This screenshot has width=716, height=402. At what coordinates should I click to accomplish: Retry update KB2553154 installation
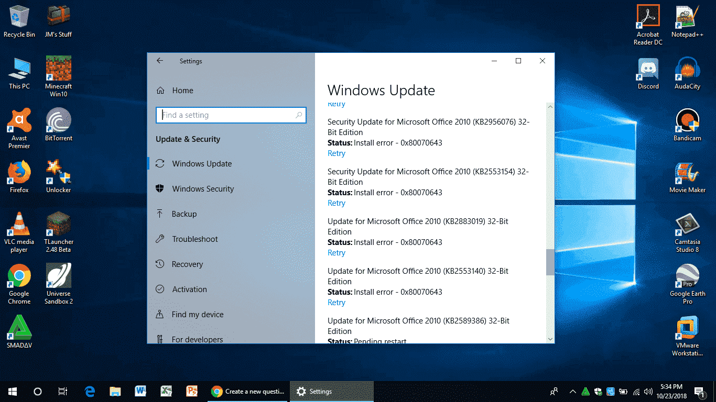click(x=337, y=203)
